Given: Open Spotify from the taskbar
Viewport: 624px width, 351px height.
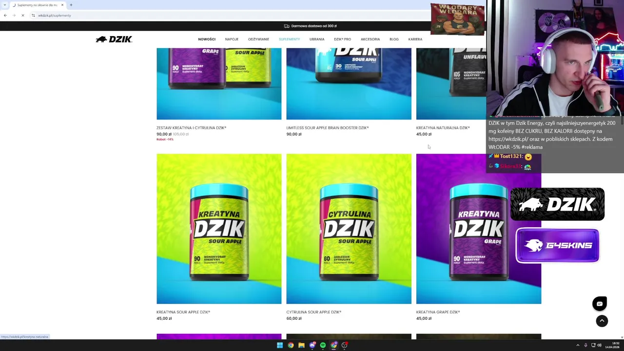Looking at the screenshot, I should pos(323,345).
